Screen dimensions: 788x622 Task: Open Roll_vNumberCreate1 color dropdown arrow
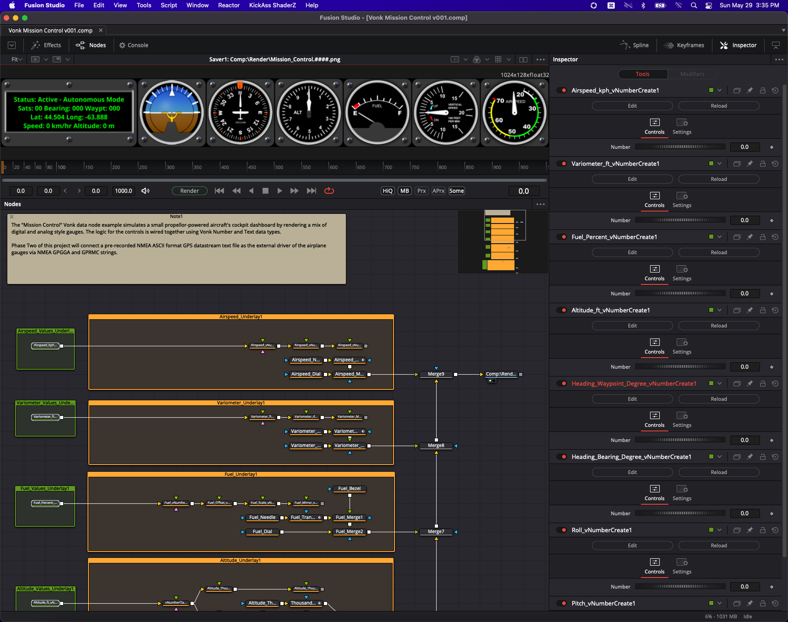coord(720,530)
